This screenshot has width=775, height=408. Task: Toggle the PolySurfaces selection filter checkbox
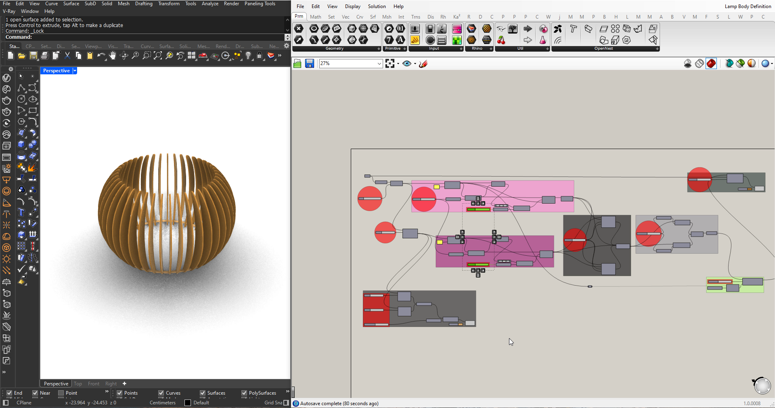[x=244, y=393]
